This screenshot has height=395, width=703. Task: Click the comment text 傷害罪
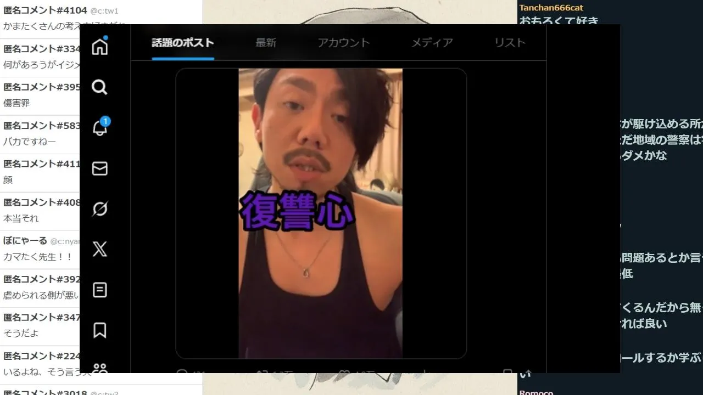[16, 103]
